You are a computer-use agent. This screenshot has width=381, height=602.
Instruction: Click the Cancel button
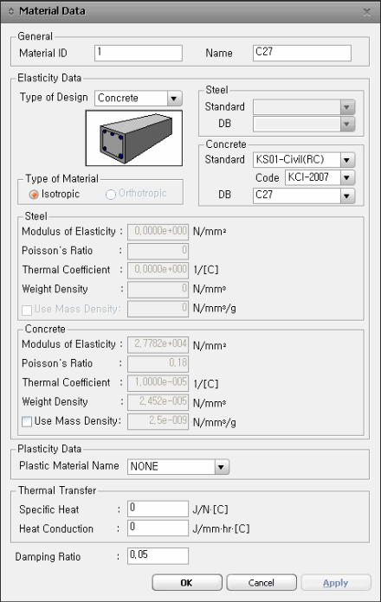pyautogui.click(x=262, y=582)
